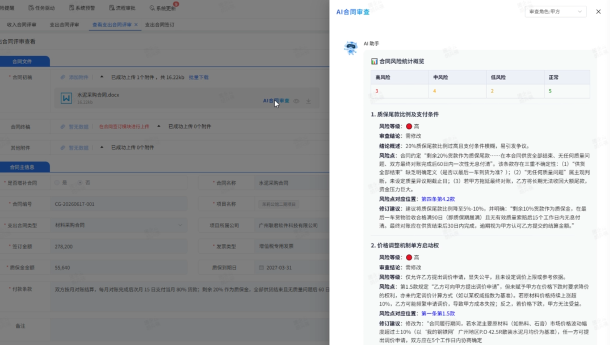Click the 付款条款 text area

pos(190,298)
